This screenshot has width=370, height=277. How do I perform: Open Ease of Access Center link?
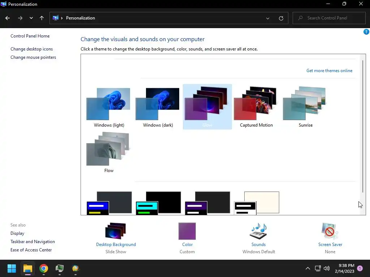[x=31, y=250]
